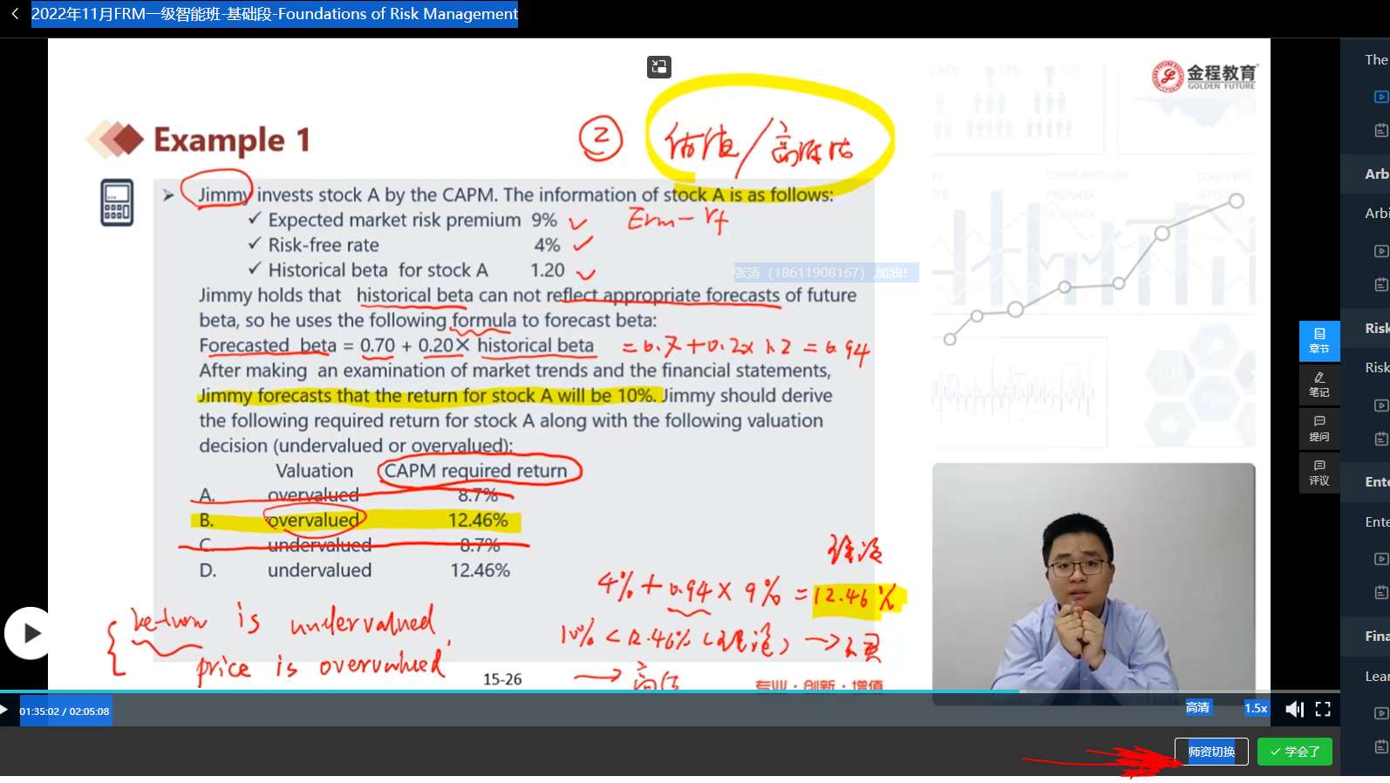Mark lesson as learned with 学会了

[1295, 752]
